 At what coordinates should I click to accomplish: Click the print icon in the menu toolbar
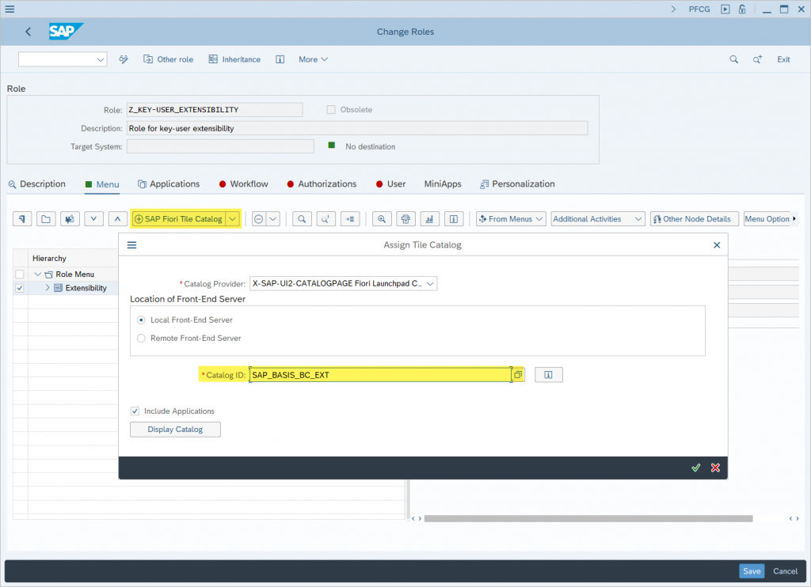pyautogui.click(x=405, y=218)
